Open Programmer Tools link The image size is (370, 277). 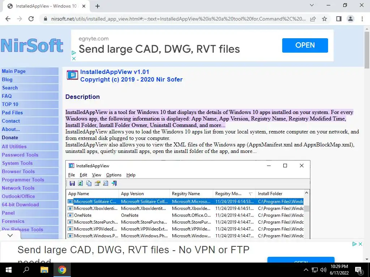click(x=23, y=180)
